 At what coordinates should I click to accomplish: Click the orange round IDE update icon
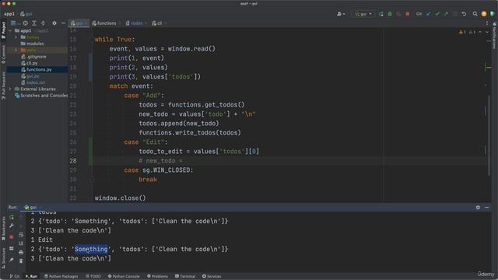point(484,14)
